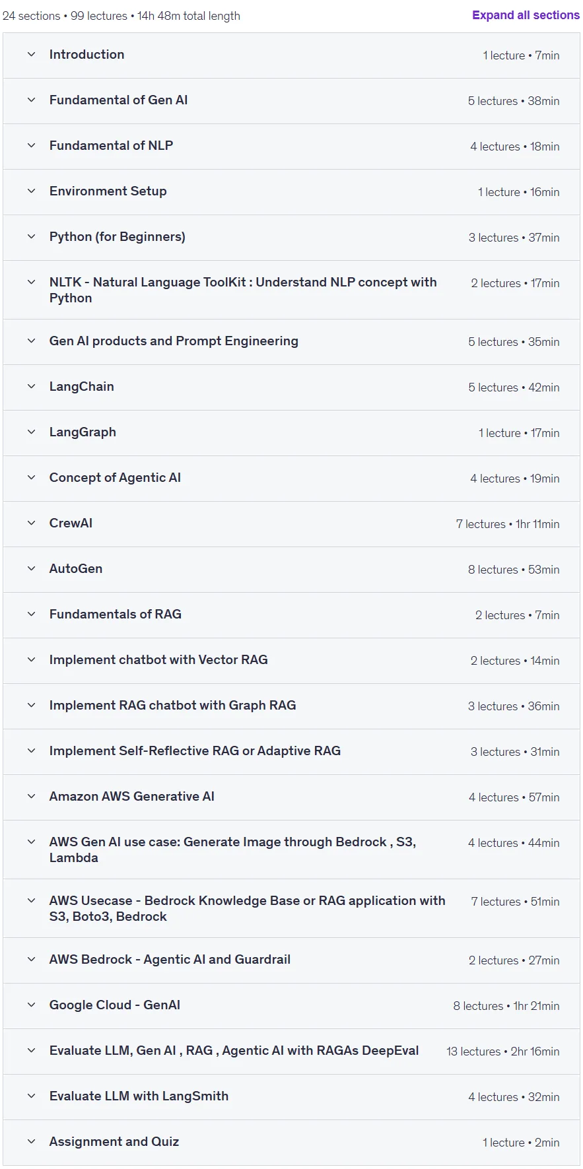The height and width of the screenshot is (1169, 583).
Task: Toggle the Environment Setup chevron
Action: click(31, 191)
